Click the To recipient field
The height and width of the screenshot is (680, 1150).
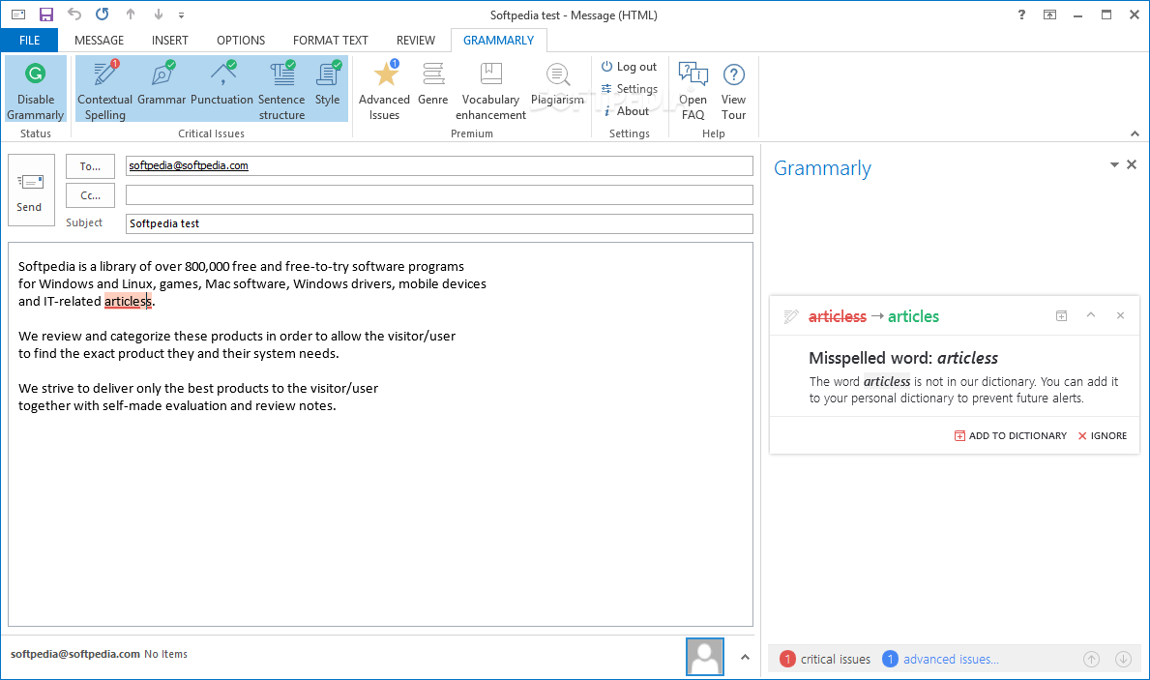(439, 165)
